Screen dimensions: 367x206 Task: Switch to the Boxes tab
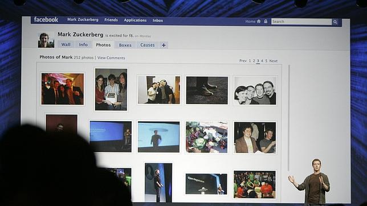125,45
